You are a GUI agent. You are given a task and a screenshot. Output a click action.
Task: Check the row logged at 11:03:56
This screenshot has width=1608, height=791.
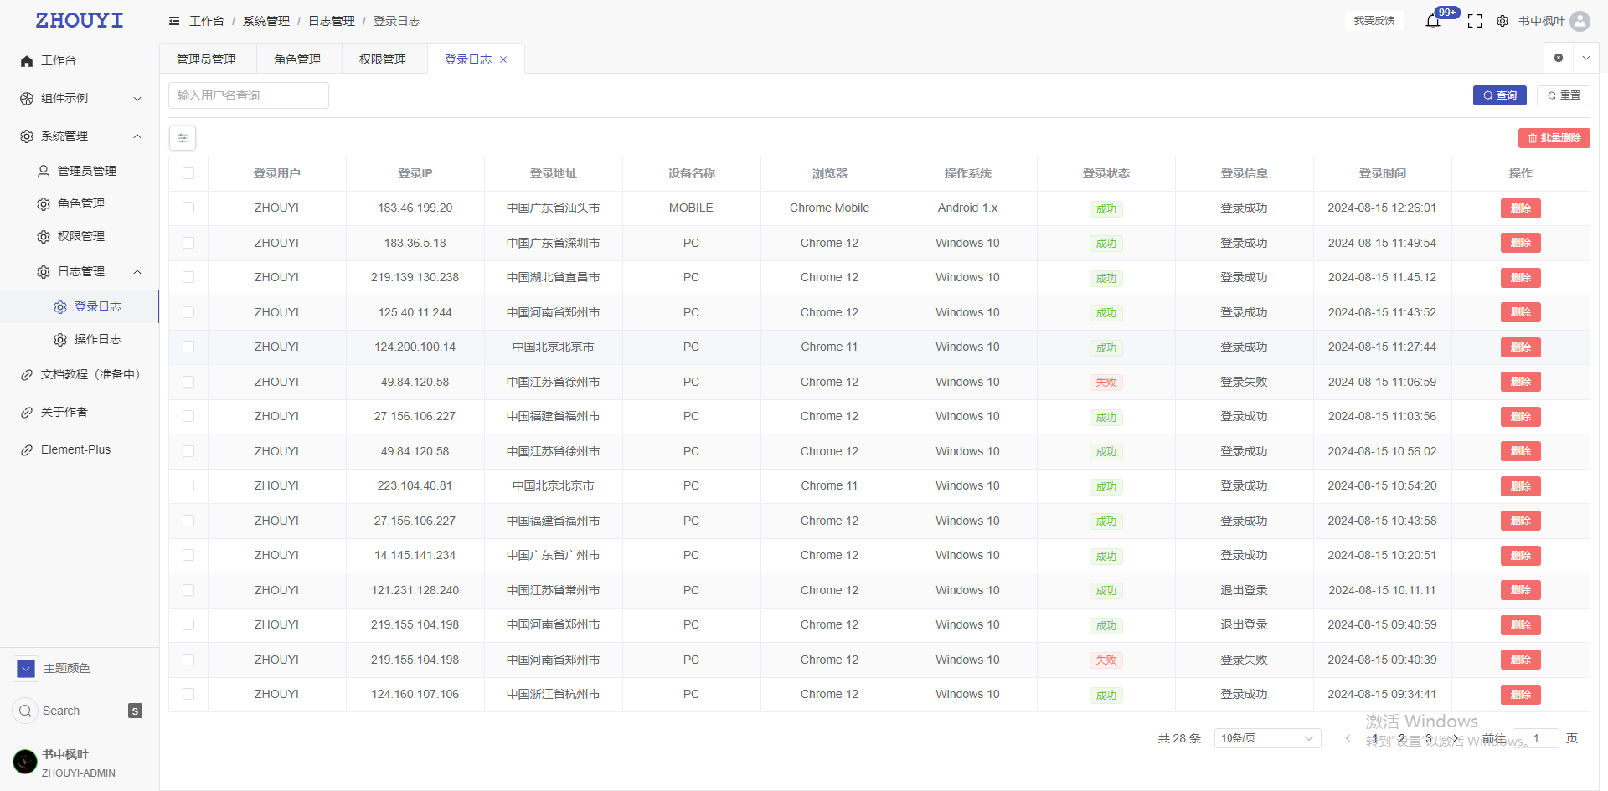tap(188, 416)
